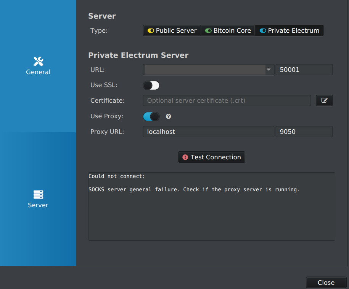Click the proxy port field showing 9050
This screenshot has height=289, width=349.
point(304,132)
